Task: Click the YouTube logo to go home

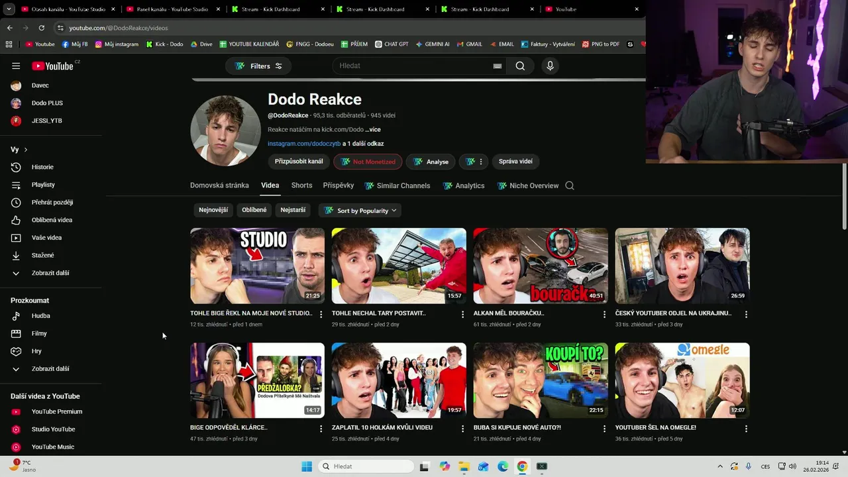Action: tap(52, 66)
